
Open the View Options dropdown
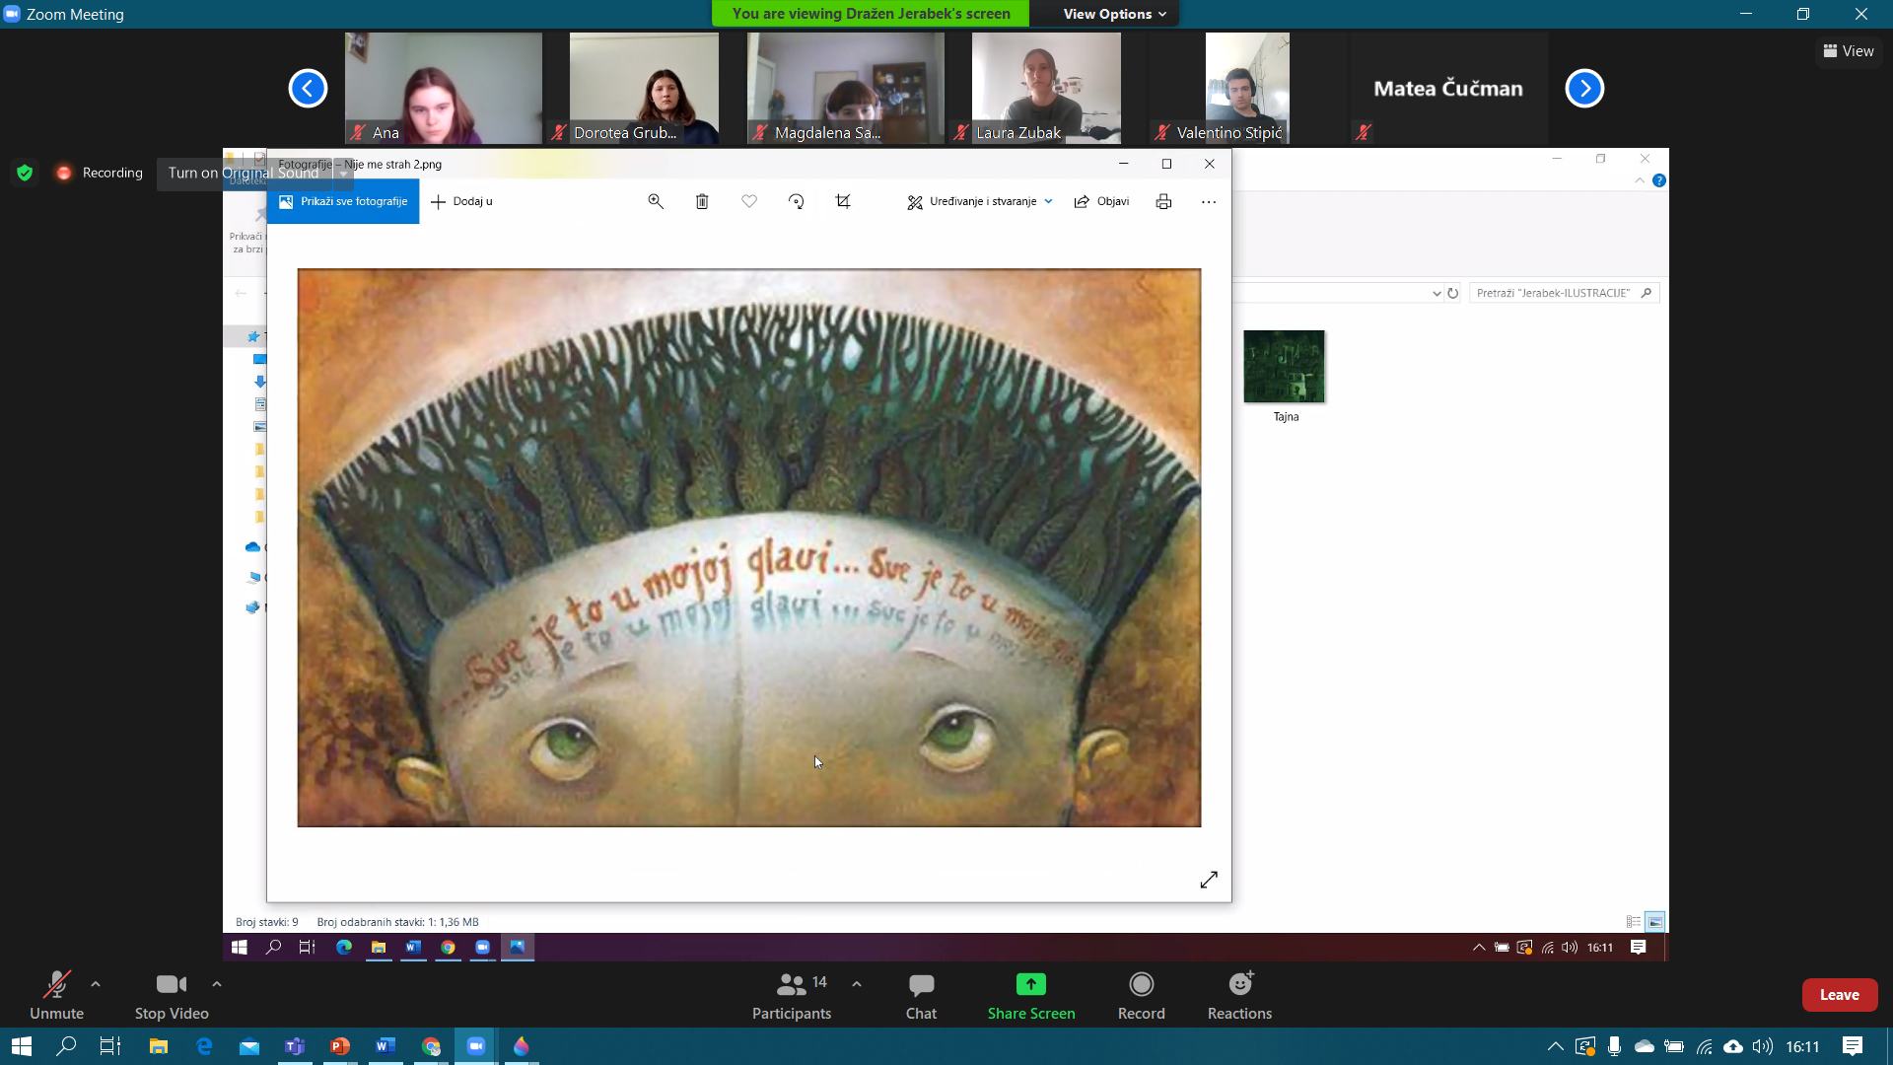click(1114, 14)
